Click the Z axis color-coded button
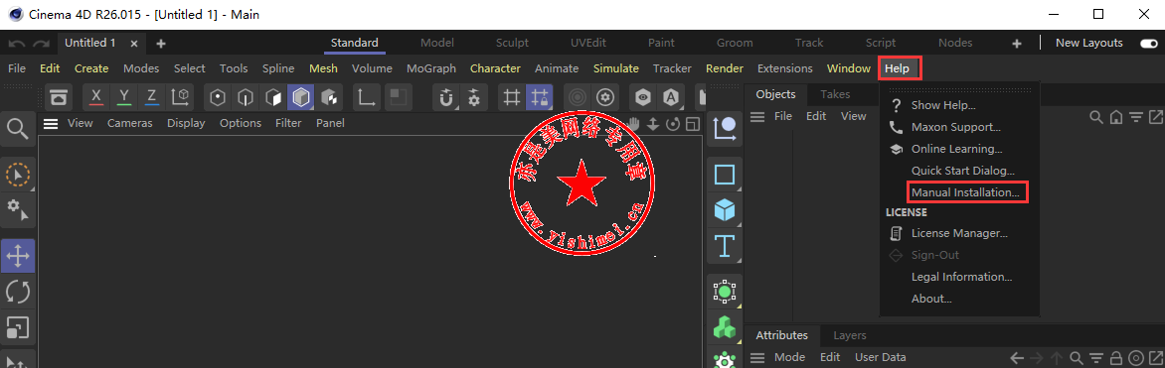The image size is (1165, 368). pos(151,97)
